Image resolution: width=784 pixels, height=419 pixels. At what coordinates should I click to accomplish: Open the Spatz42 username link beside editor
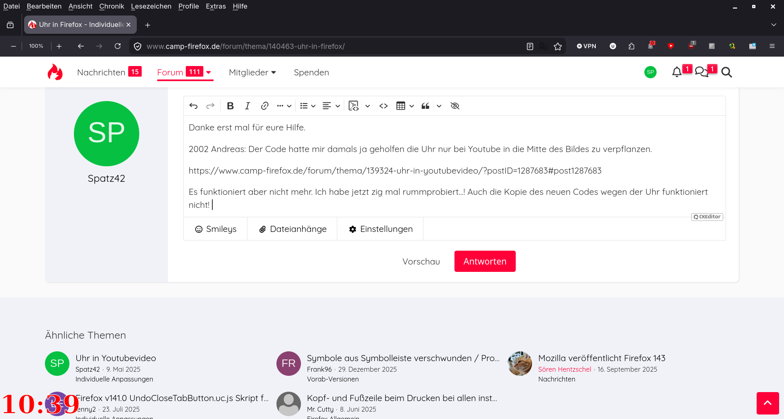[107, 179]
